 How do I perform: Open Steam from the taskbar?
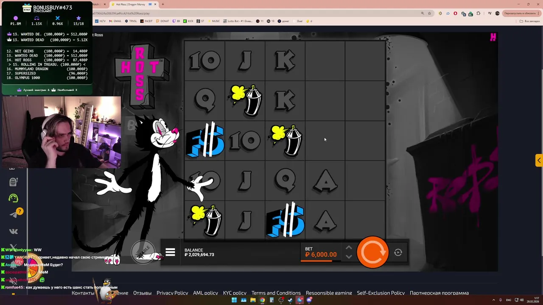[290, 300]
